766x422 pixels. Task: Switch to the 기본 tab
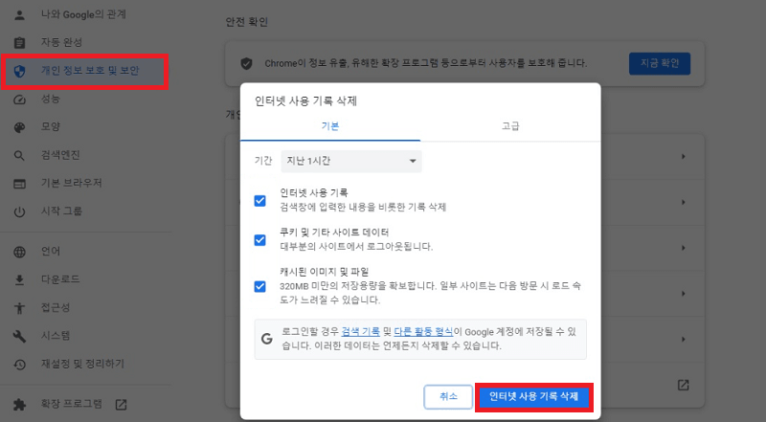330,126
